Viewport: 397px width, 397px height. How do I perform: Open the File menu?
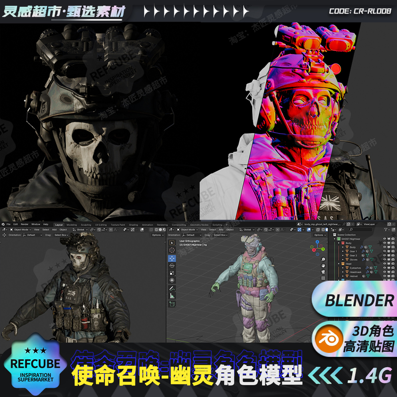coord(8,224)
